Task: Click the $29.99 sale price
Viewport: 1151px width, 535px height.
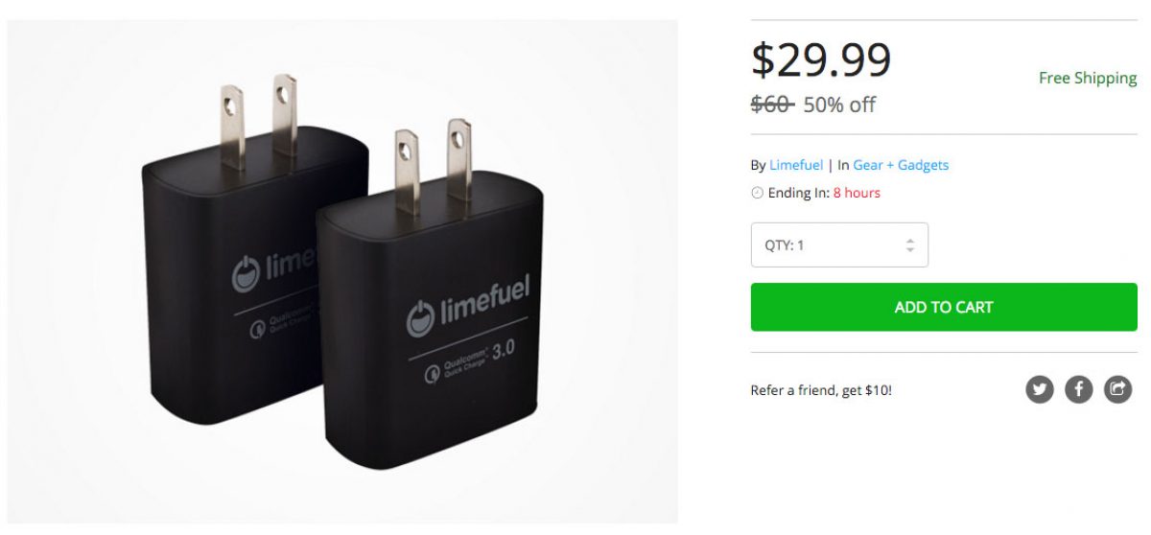Action: (x=821, y=59)
